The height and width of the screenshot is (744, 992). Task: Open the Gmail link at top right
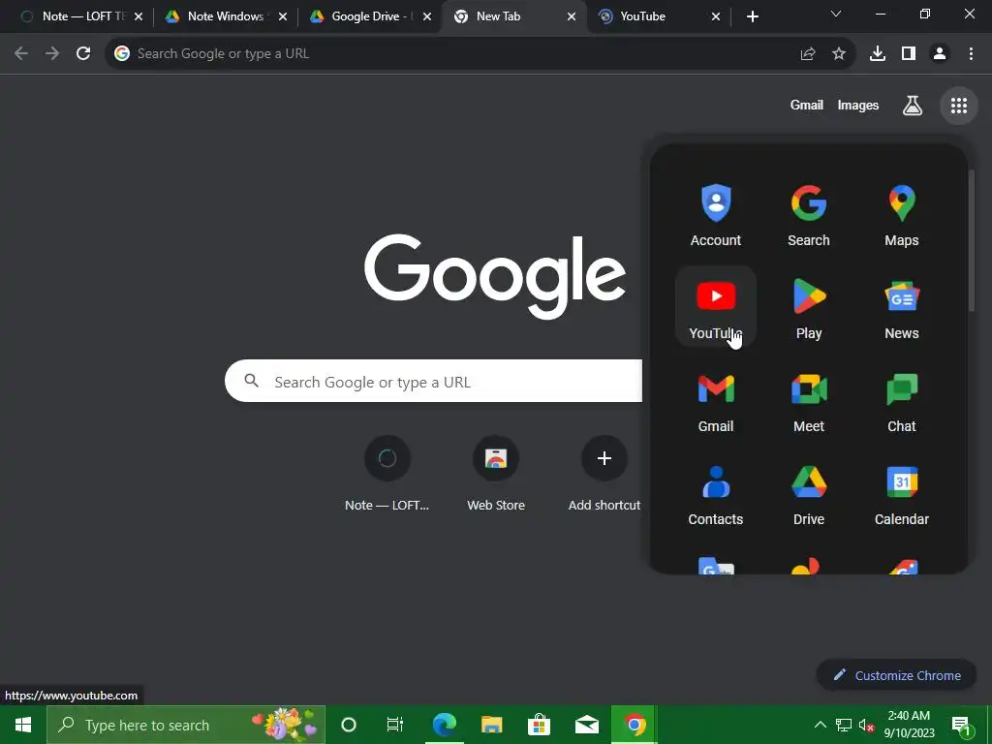807,106
